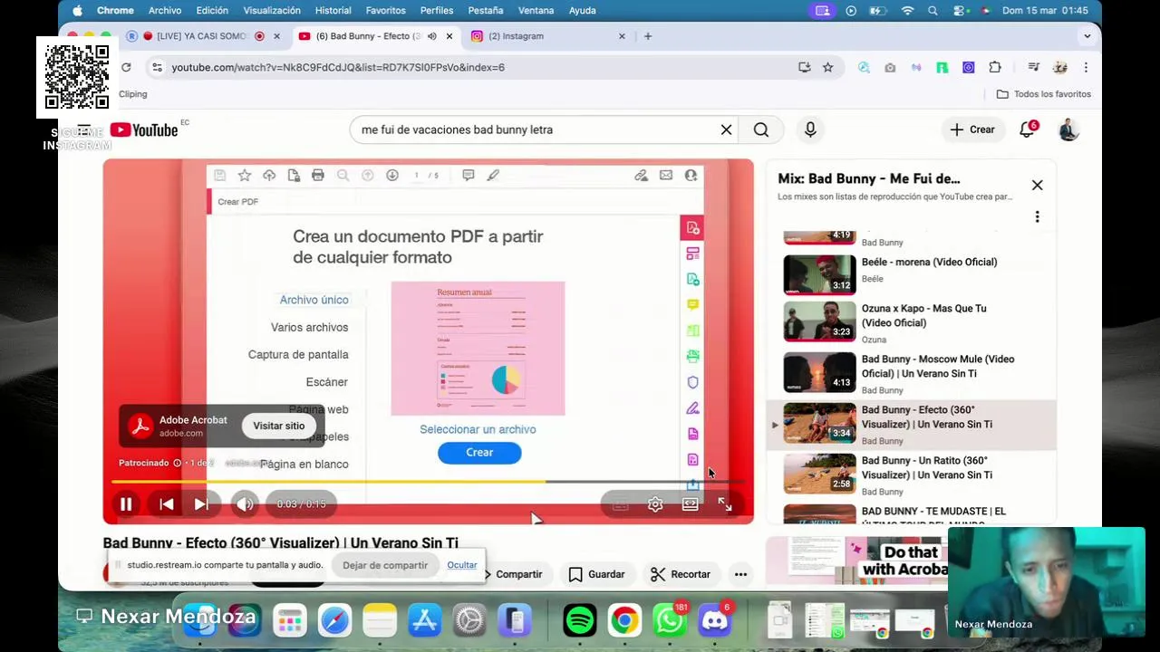
Task: Open Do that with Acrobat ad
Action: tap(856, 561)
